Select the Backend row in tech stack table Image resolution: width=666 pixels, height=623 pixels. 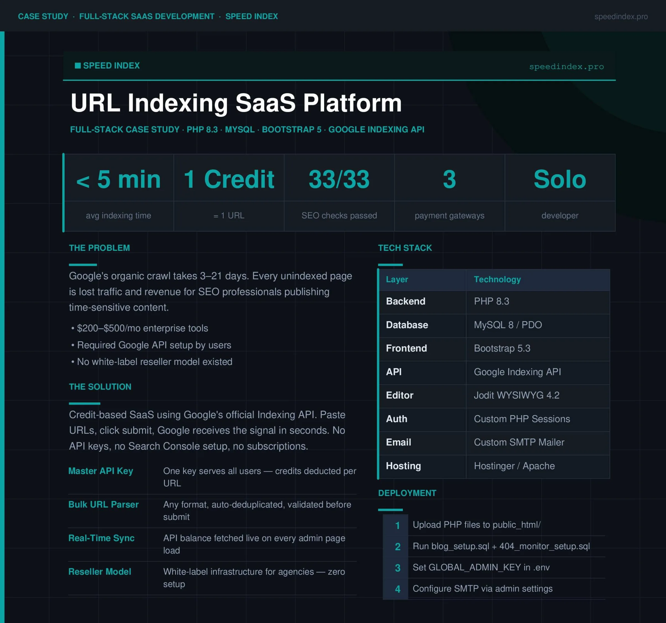(405, 301)
